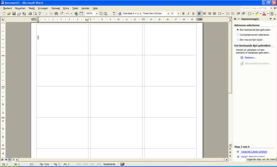
Task: Center-align text using toolbar icon
Action: [x=205, y=14]
